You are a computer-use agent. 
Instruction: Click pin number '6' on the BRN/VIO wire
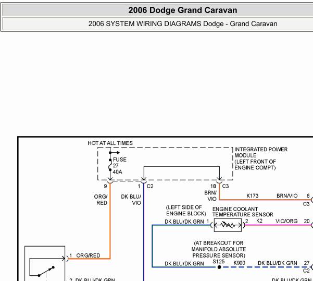(x=308, y=196)
